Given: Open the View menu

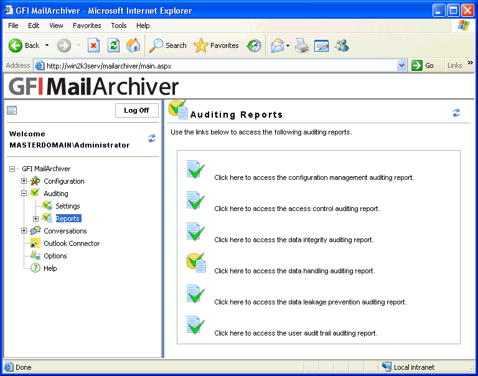Looking at the screenshot, I should [56, 26].
